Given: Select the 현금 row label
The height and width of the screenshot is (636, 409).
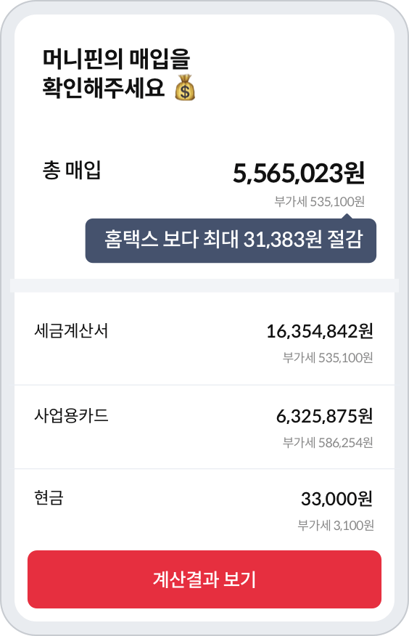Looking at the screenshot, I should click(x=49, y=497).
